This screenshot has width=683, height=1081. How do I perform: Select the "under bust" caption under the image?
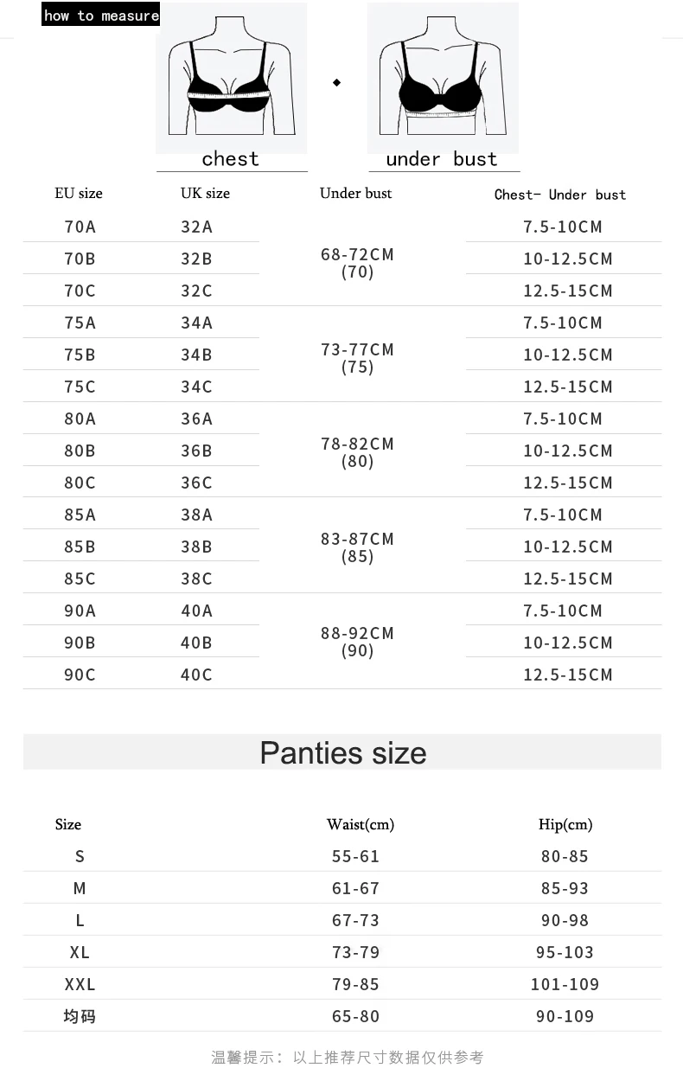click(442, 159)
